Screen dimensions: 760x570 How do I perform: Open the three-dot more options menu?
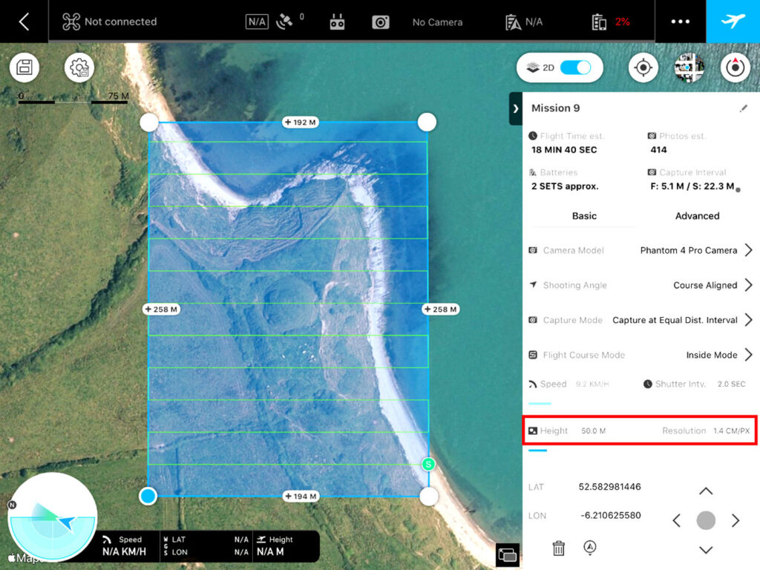tap(680, 22)
